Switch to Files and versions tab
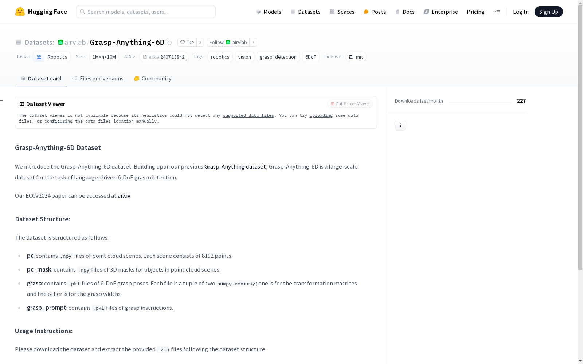 click(x=98, y=79)
